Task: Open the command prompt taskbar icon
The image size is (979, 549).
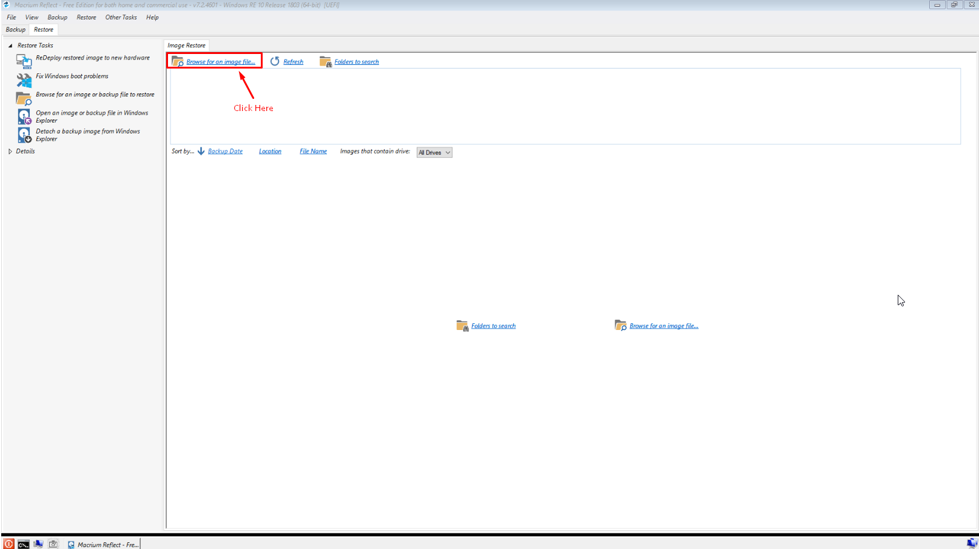Action: click(23, 544)
